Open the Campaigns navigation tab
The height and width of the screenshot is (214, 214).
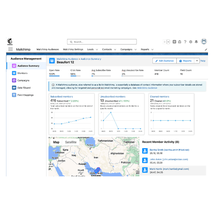(126, 49)
